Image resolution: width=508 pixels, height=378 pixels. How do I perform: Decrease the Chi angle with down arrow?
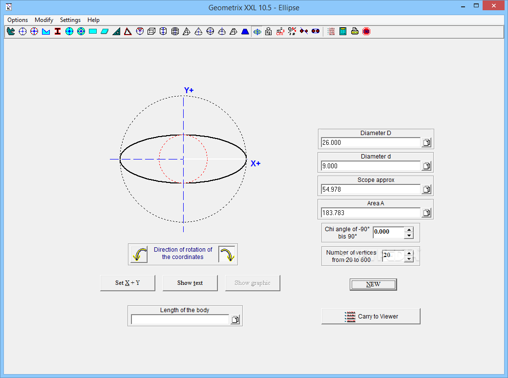[409, 235]
